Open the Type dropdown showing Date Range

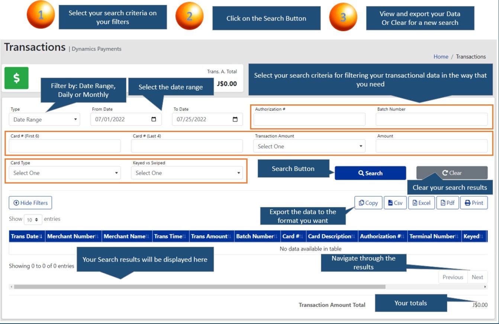pyautogui.click(x=44, y=119)
